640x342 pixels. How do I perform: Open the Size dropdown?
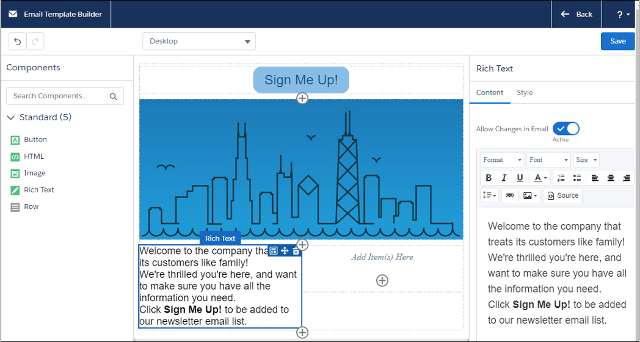[x=586, y=160]
